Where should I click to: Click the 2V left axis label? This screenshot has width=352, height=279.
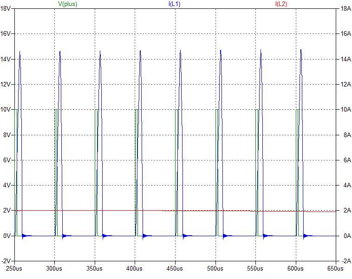pyautogui.click(x=7, y=211)
